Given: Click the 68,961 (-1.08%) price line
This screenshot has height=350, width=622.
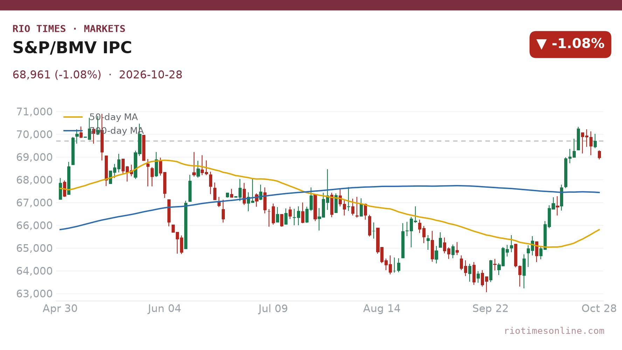Looking at the screenshot, I should pos(97,75).
